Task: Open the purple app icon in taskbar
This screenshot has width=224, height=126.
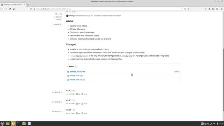Action: pos(29,124)
